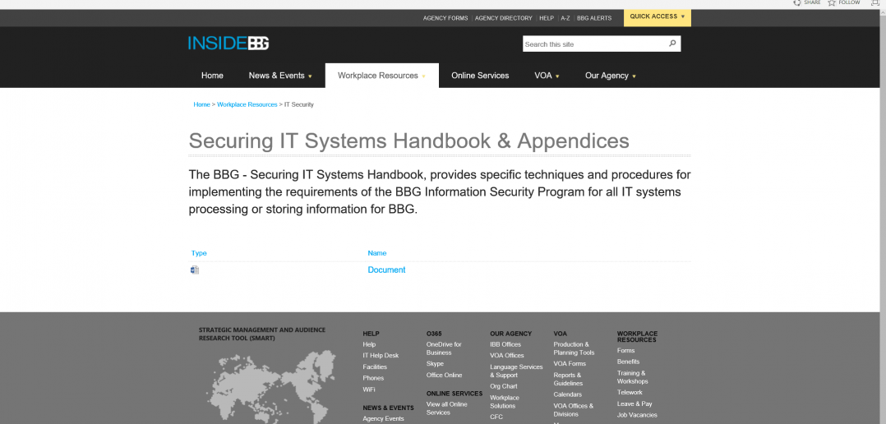
Task: Open Help in the top bar
Action: coord(547,18)
